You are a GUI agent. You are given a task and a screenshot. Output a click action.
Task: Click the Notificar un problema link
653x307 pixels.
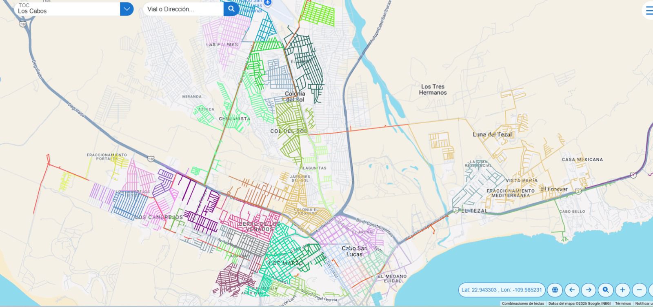(644, 304)
